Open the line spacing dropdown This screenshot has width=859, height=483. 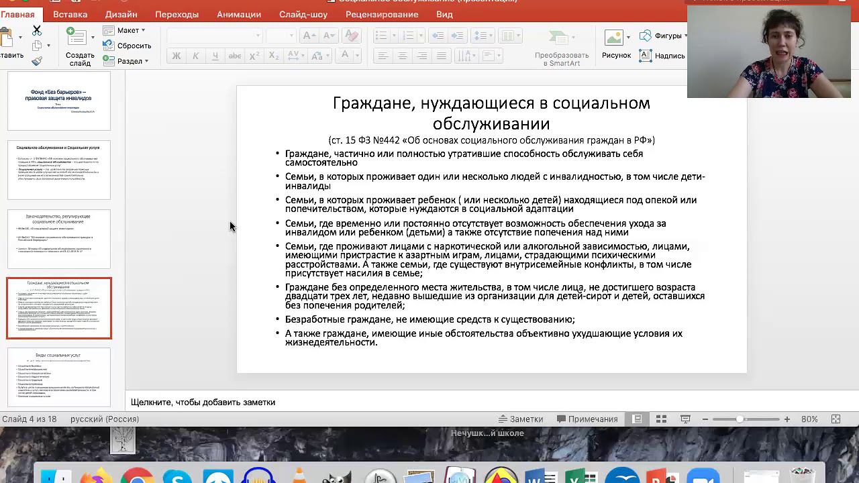click(x=483, y=36)
